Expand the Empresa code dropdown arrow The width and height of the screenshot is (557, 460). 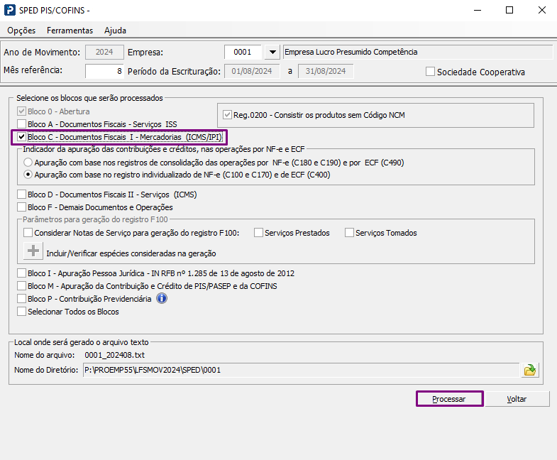(272, 52)
